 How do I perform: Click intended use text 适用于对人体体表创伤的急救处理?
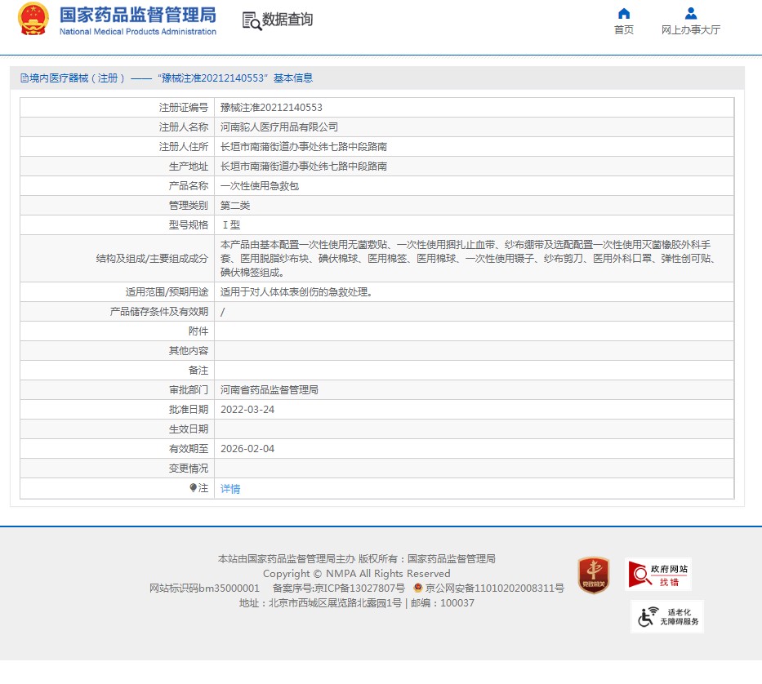click(296, 292)
